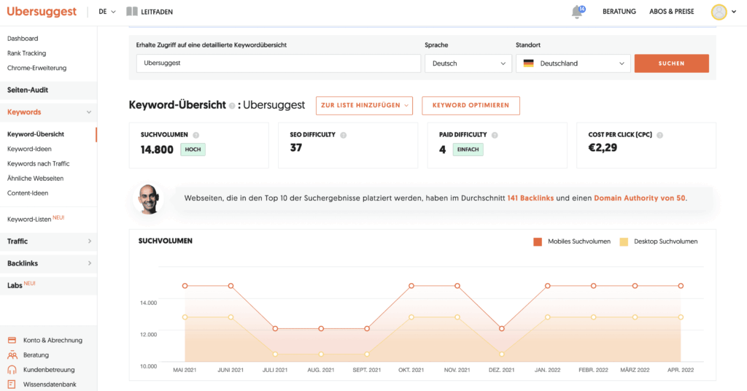The width and height of the screenshot is (747, 391).
Task: Click the SEO Difficulty info icon
Action: [344, 135]
